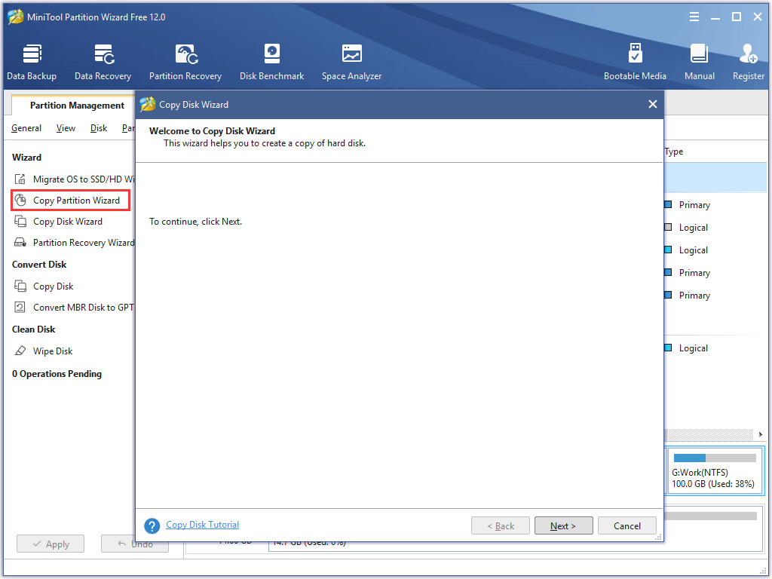
Task: Click the Undo button
Action: (x=135, y=544)
